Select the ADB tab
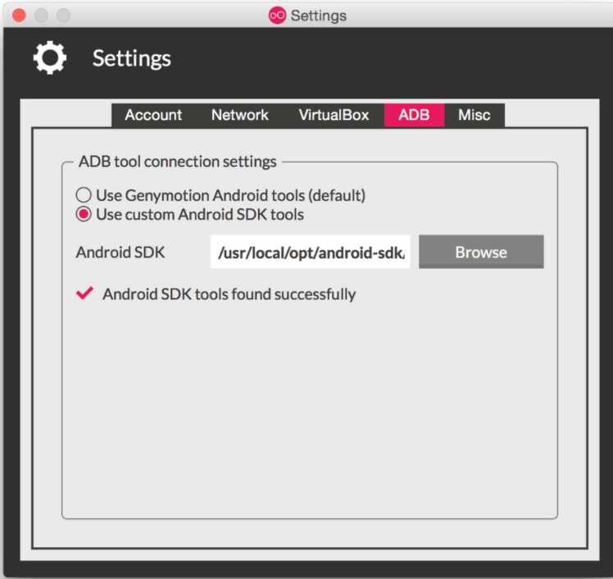Viewport: 613px width, 579px height. tap(415, 116)
